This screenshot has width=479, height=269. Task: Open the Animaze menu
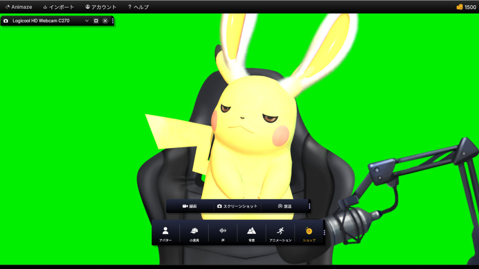(x=18, y=7)
